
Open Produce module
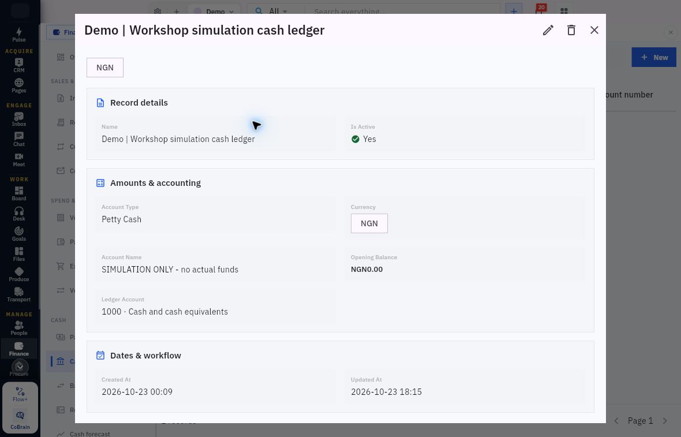point(18,275)
